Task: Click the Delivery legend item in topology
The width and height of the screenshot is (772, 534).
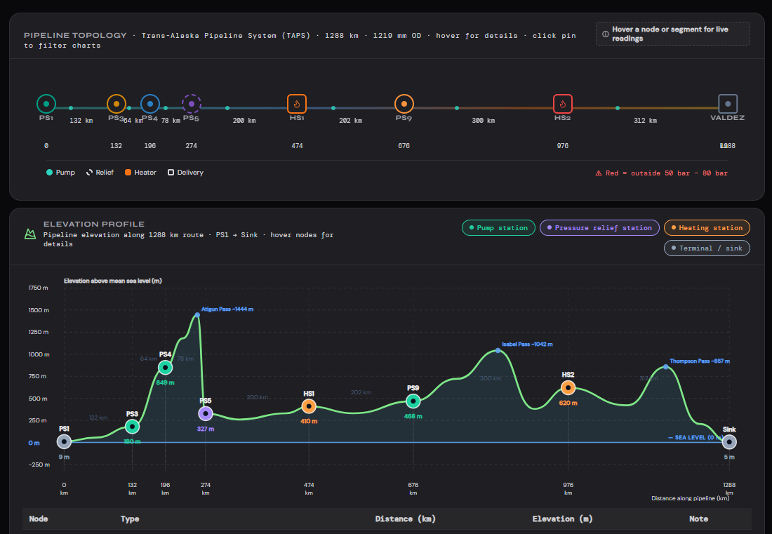Action: (x=185, y=172)
